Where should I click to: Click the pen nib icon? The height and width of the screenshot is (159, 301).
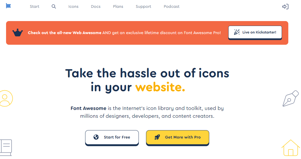point(290,98)
